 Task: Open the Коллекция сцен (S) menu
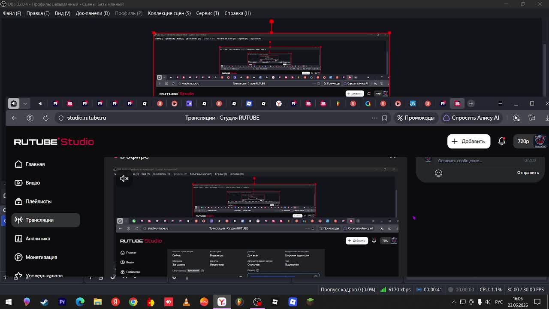[169, 13]
